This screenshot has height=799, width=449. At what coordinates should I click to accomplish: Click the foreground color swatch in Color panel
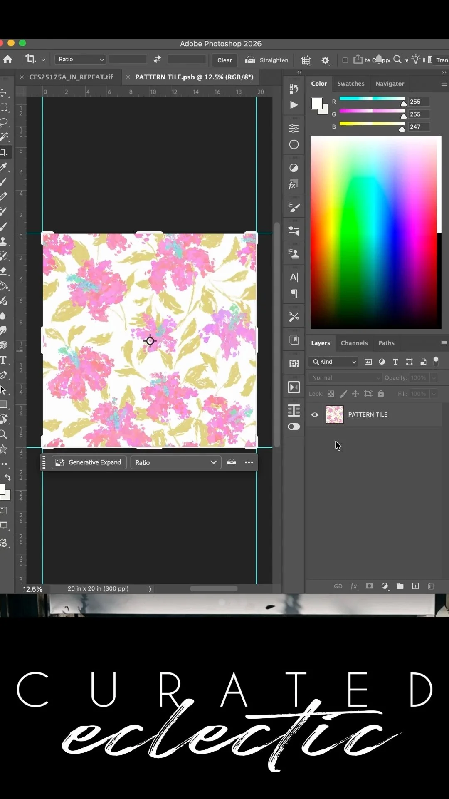pos(316,103)
